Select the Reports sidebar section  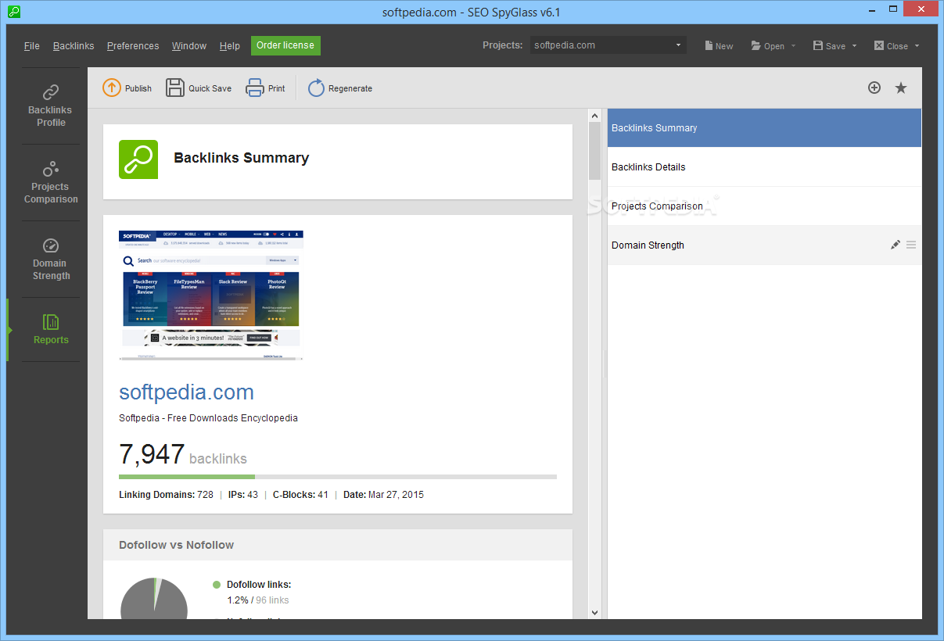[51, 329]
